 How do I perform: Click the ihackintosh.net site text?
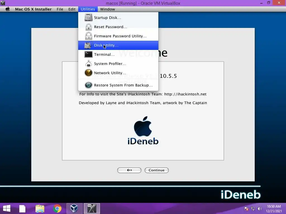185,94
